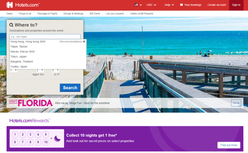Open the children dropdown showing 0

tap(55, 70)
